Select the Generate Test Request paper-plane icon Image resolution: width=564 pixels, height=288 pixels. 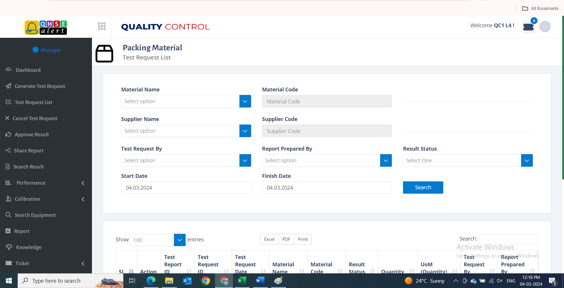[9, 86]
